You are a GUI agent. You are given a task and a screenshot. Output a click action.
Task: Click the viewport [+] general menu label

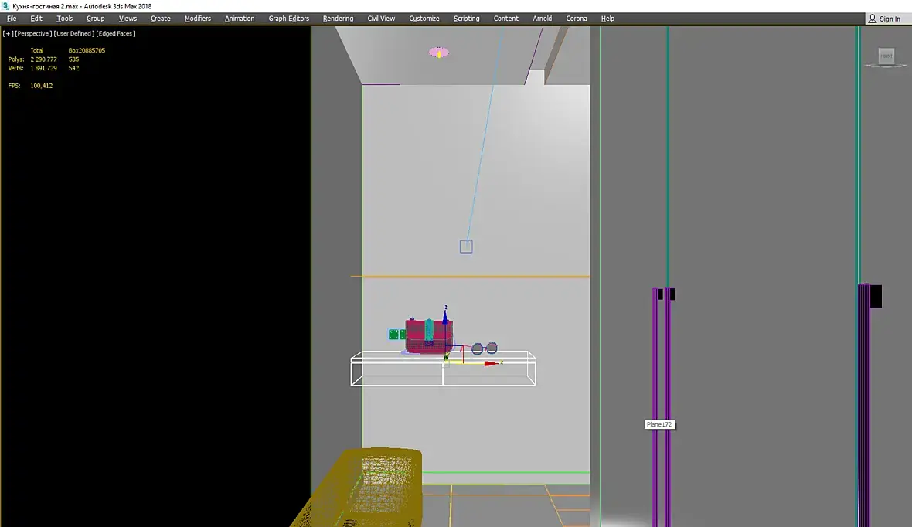click(8, 34)
